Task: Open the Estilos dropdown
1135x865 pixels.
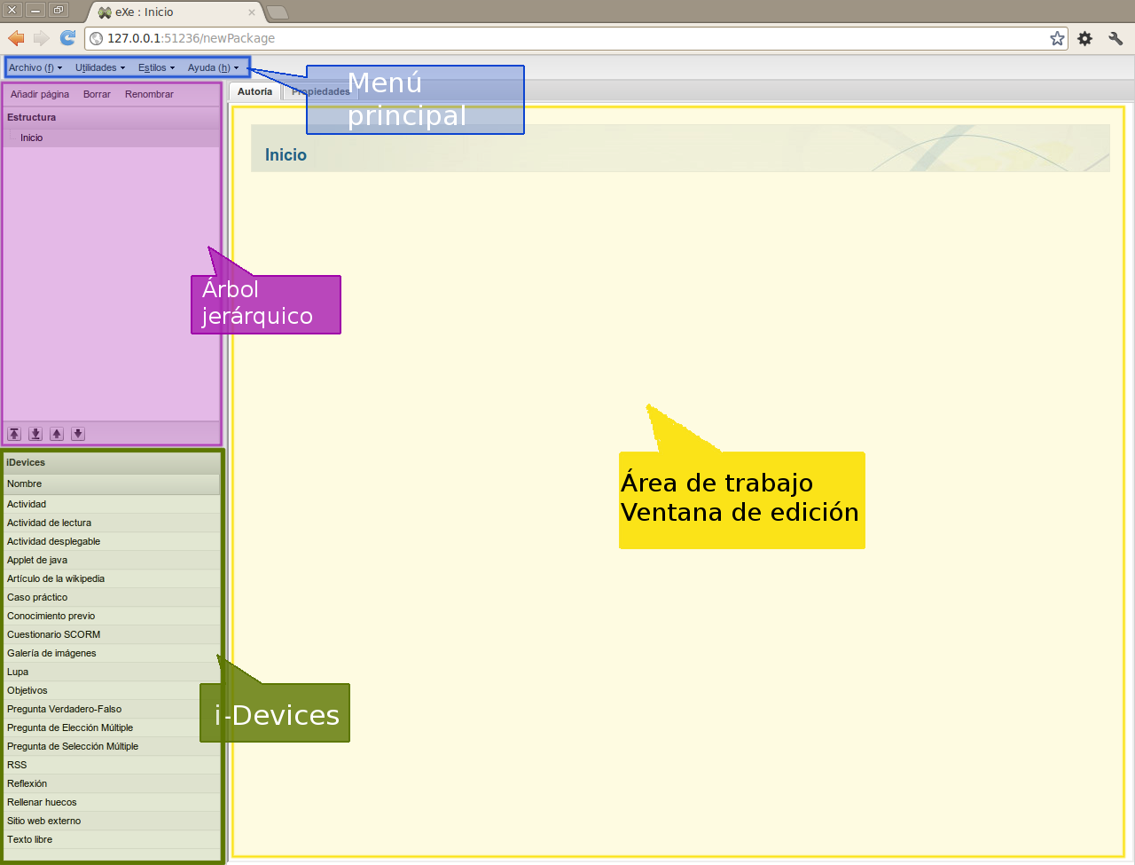Action: pyautogui.click(x=156, y=67)
